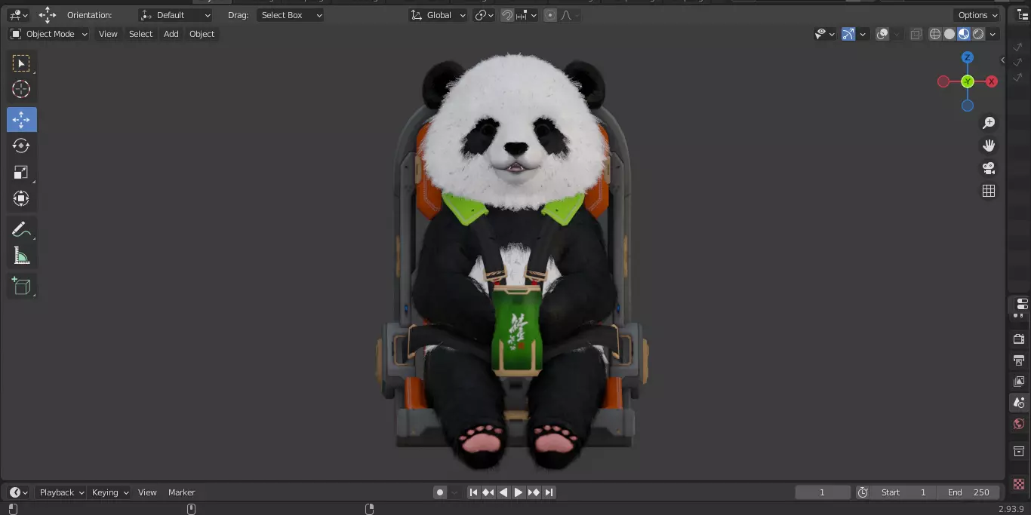Screen dimensions: 1031x515
Task: Open the World properties tab
Action: (1019, 424)
